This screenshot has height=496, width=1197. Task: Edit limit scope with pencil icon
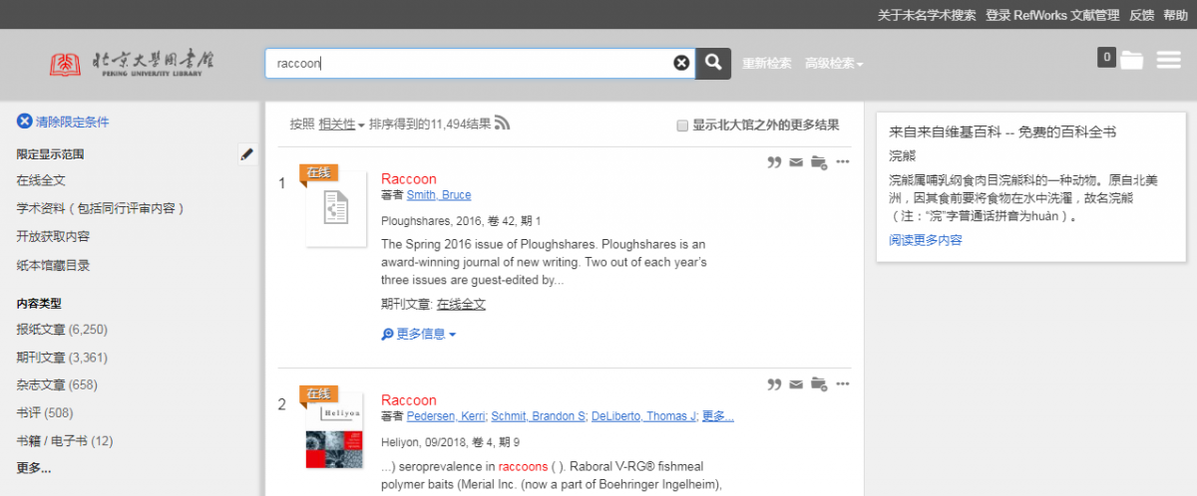pos(247,154)
